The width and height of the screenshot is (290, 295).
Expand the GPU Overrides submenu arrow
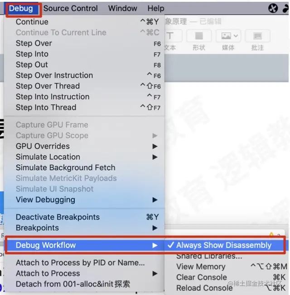click(155, 147)
